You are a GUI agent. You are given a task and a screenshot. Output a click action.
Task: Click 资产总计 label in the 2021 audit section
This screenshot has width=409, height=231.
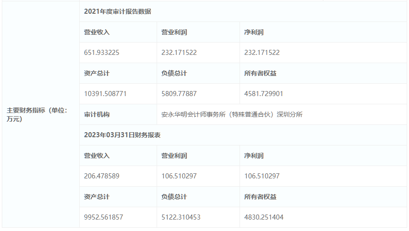coord(97,73)
